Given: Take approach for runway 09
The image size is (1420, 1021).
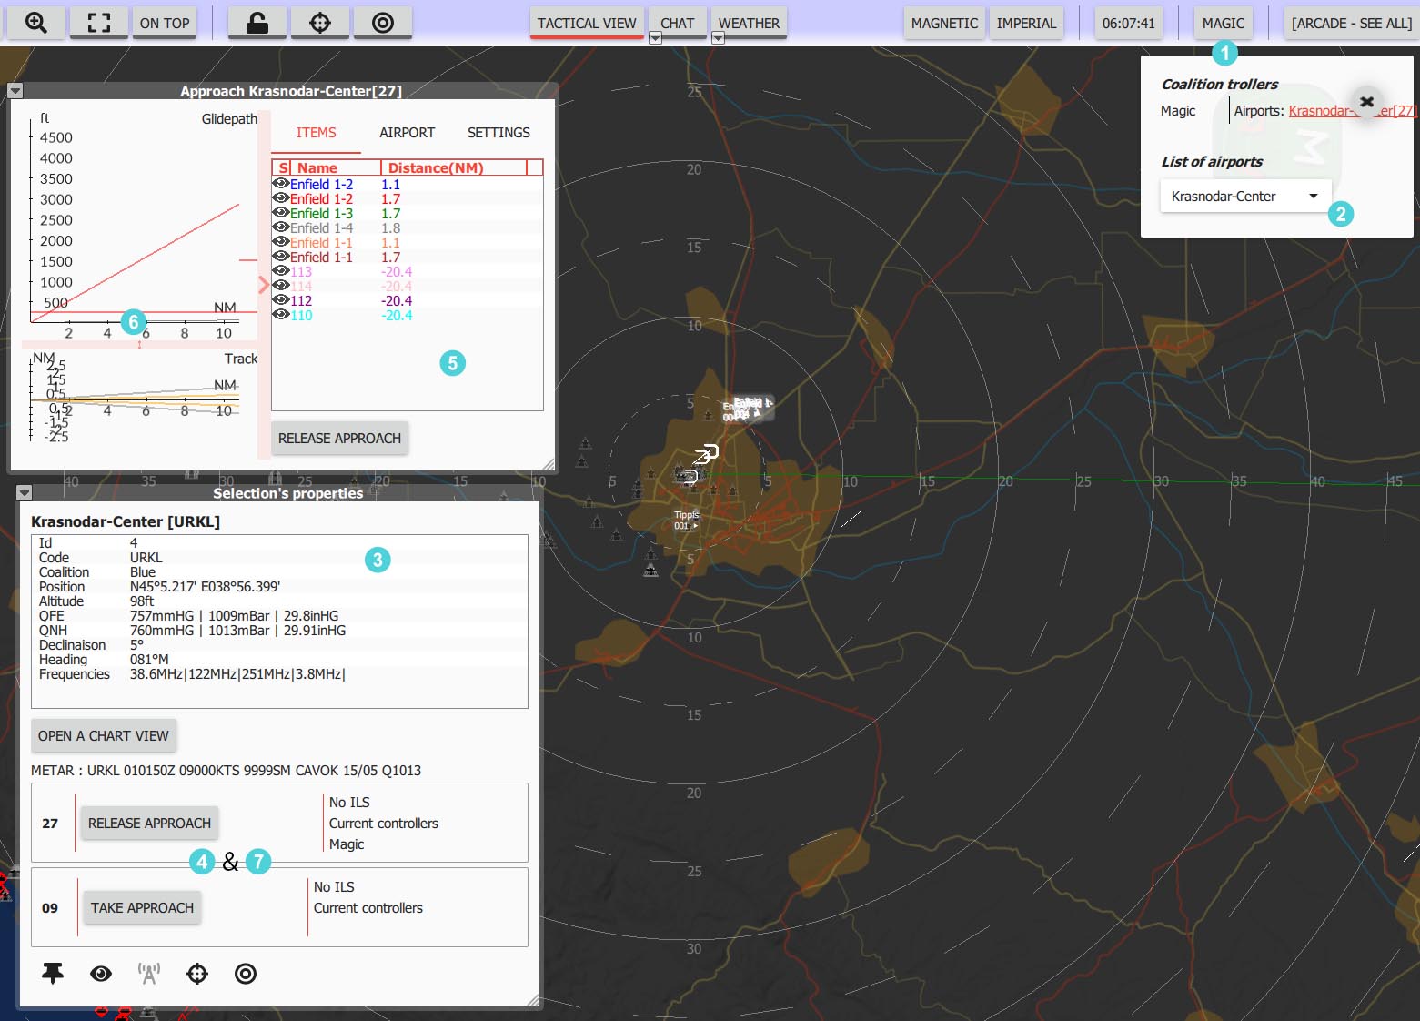Looking at the screenshot, I should coord(142,908).
